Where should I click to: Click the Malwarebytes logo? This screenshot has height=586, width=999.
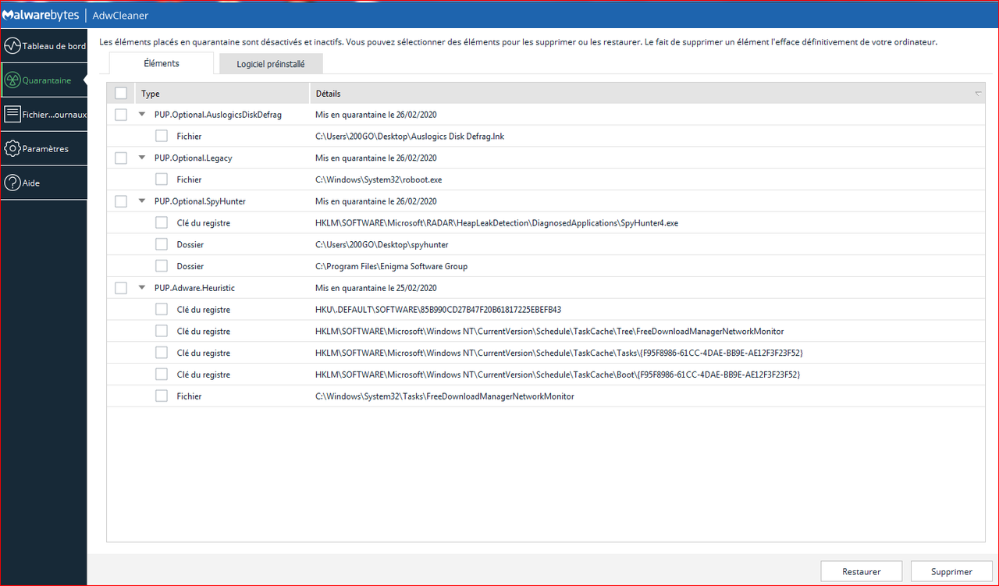41,15
